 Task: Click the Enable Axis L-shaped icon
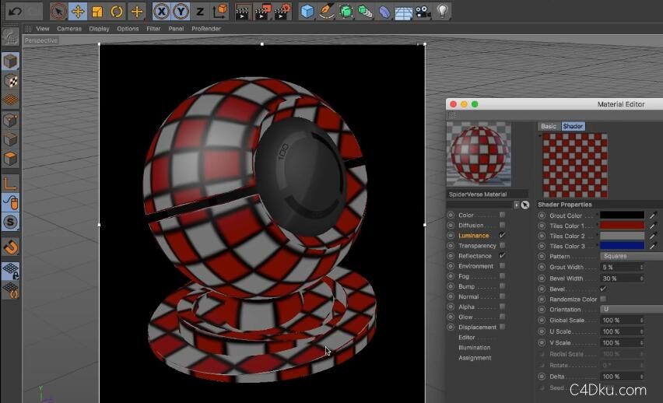click(x=10, y=184)
